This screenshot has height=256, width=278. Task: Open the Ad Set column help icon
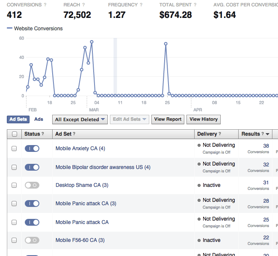pyautogui.click(x=74, y=134)
